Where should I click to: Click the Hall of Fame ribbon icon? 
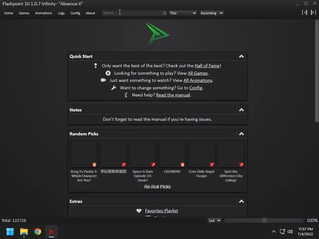point(96,66)
